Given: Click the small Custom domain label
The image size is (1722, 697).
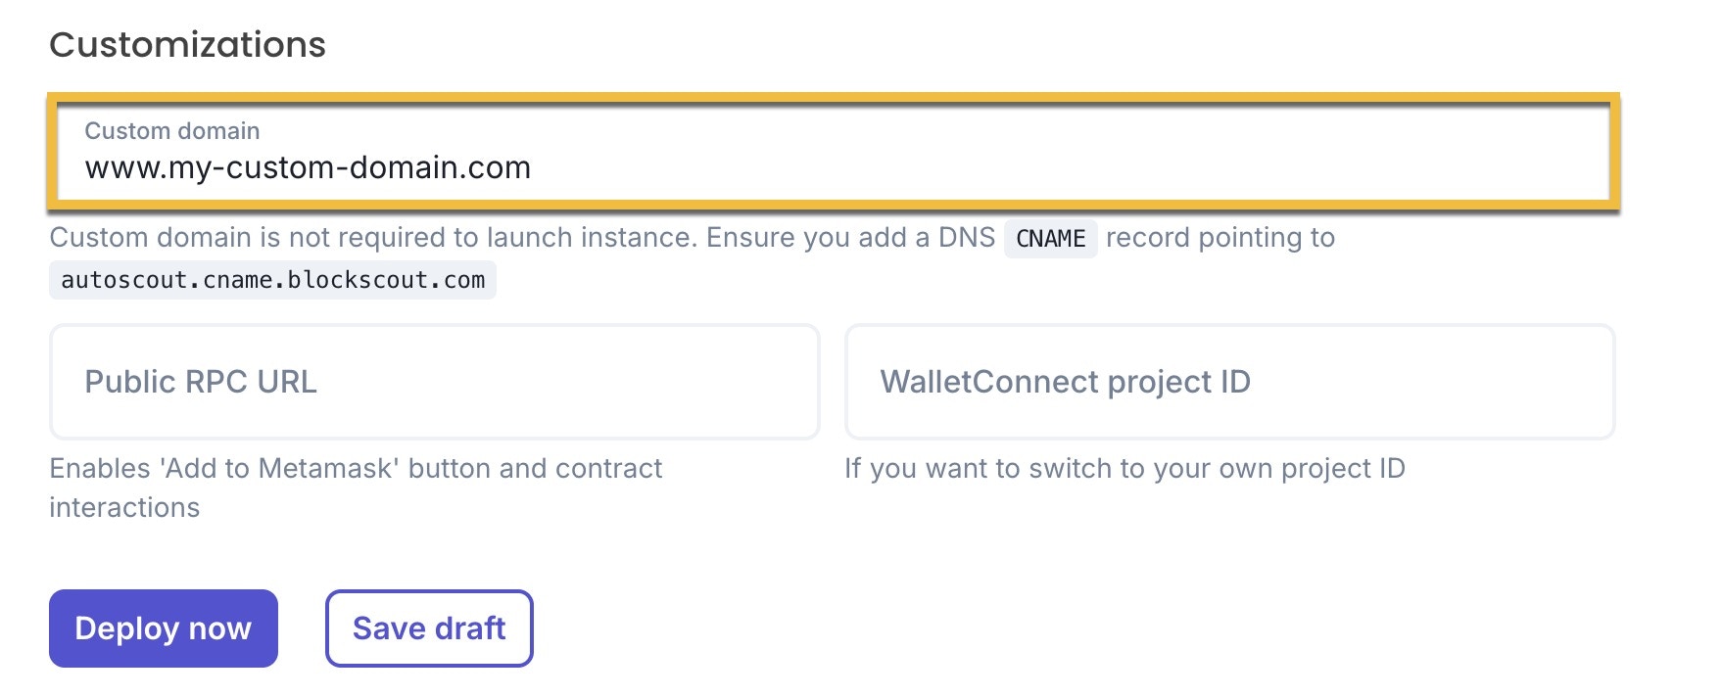Looking at the screenshot, I should coord(172,131).
